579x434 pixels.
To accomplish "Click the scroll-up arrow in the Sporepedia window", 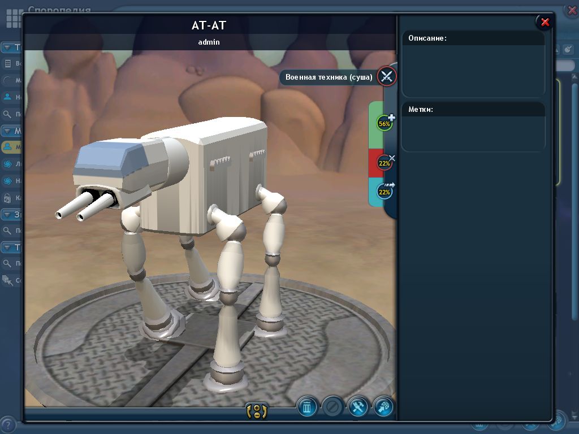I will click(x=574, y=76).
